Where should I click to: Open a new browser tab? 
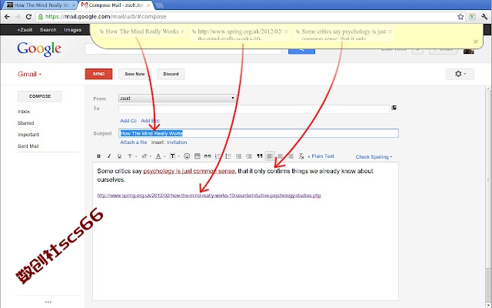coord(159,5)
